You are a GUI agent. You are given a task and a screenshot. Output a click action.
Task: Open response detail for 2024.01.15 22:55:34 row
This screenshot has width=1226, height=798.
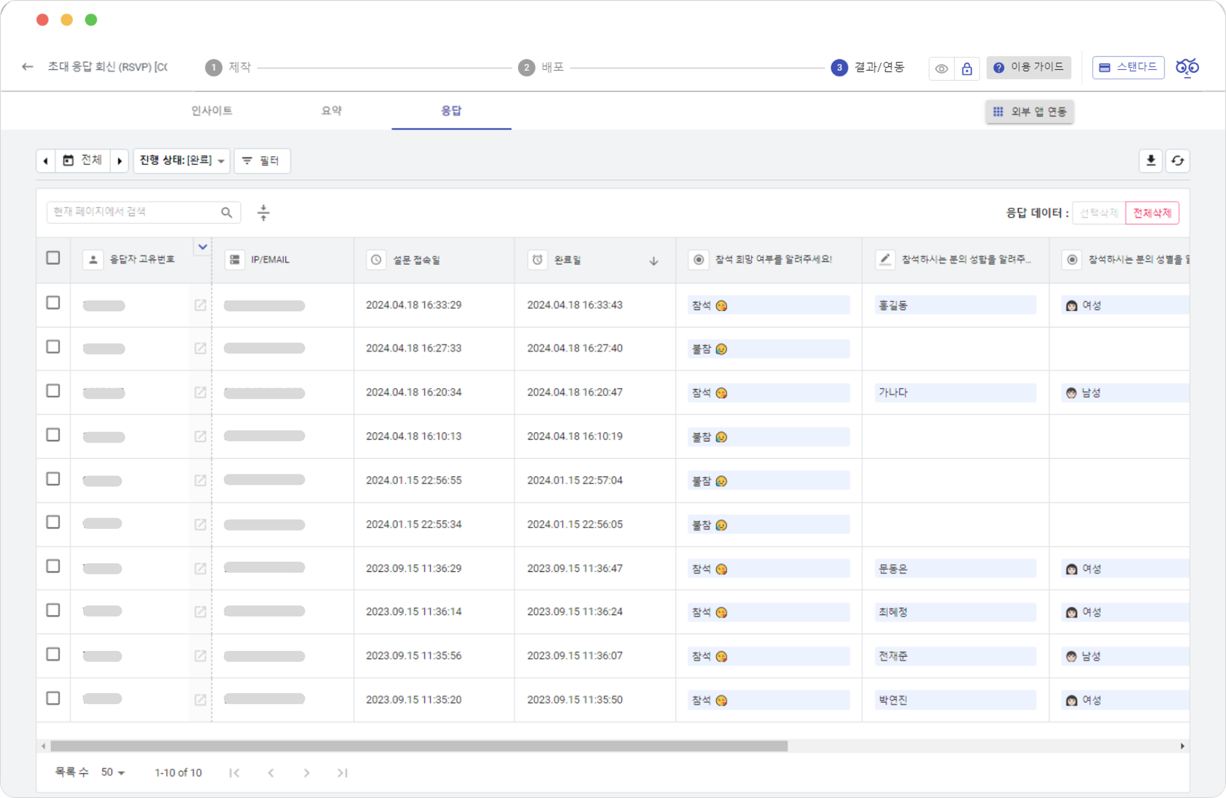[200, 524]
